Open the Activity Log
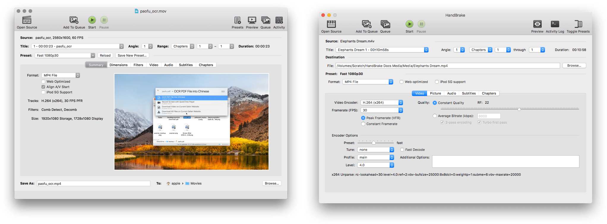607x224 pixels. point(555,24)
